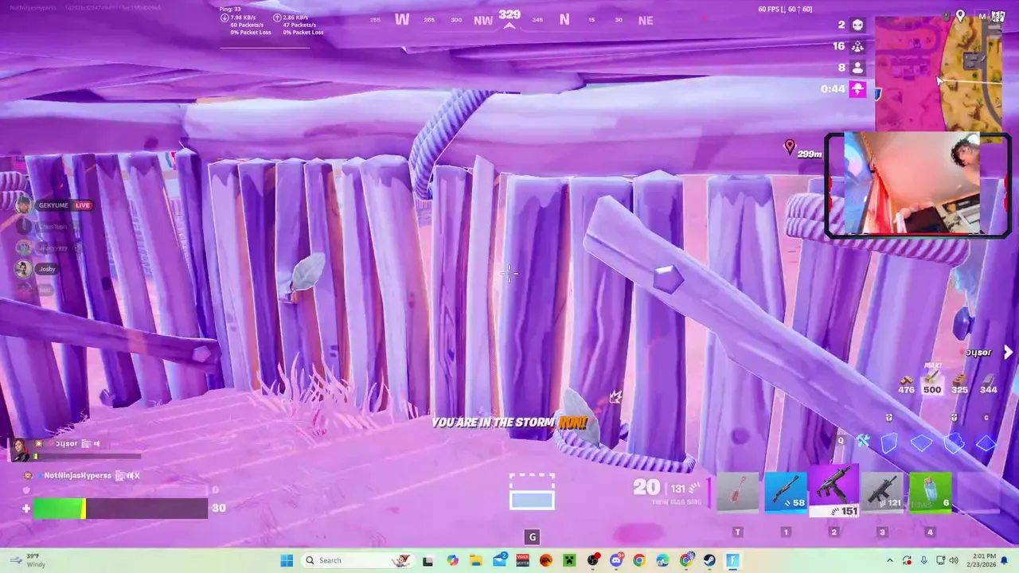
Task: Switch to the Fortnite taskbar icon
Action: 732,560
